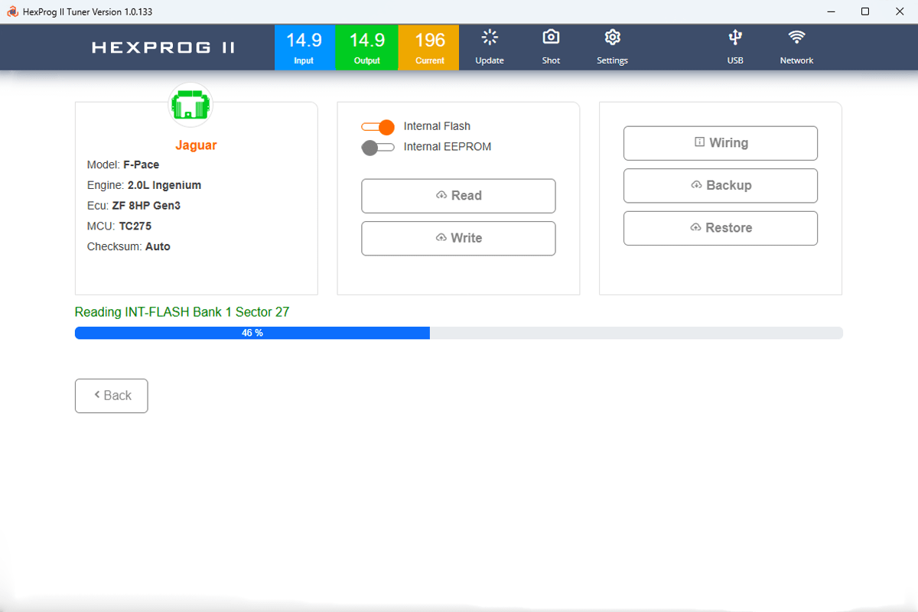Click the Update spinner icon

point(490,37)
